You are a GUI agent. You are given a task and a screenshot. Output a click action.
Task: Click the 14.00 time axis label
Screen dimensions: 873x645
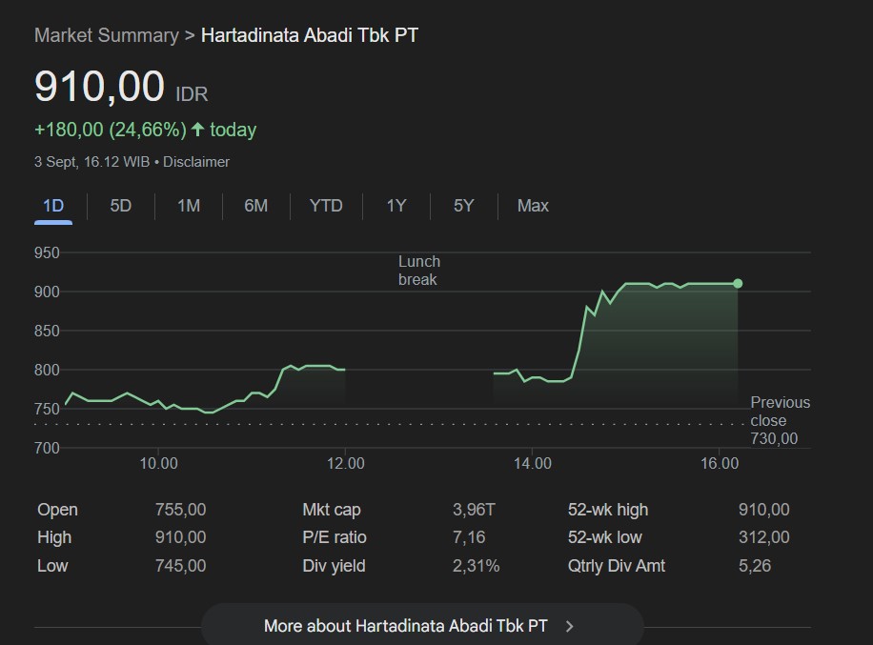click(x=533, y=464)
